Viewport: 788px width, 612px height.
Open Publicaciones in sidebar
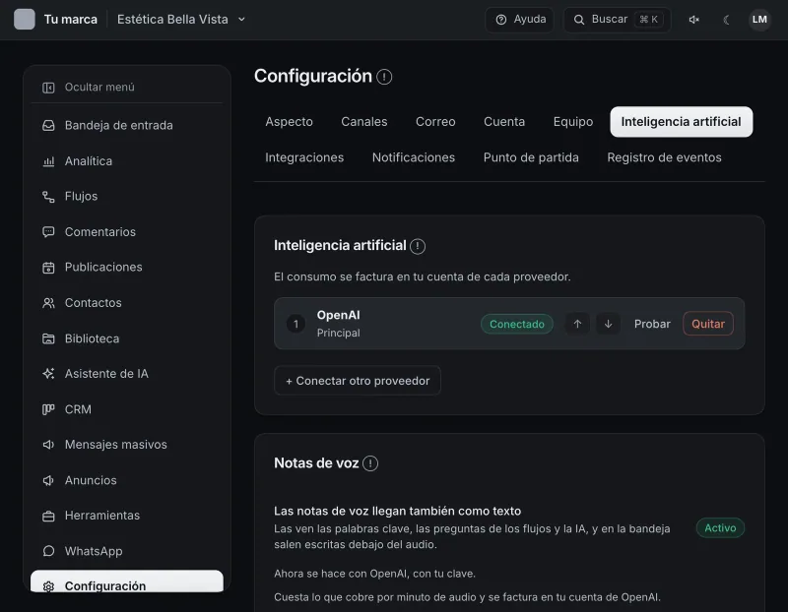pos(127,267)
